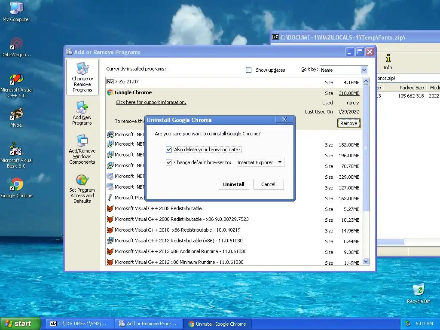Click the 7-Zip address path field
Viewport: 440px width, 330px height.
[408, 78]
